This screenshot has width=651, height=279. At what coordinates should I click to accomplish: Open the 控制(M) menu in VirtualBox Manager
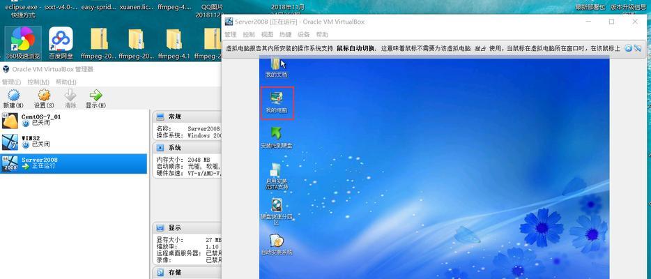(38, 82)
